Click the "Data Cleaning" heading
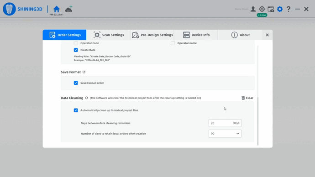The image size is (315, 177). 72,98
